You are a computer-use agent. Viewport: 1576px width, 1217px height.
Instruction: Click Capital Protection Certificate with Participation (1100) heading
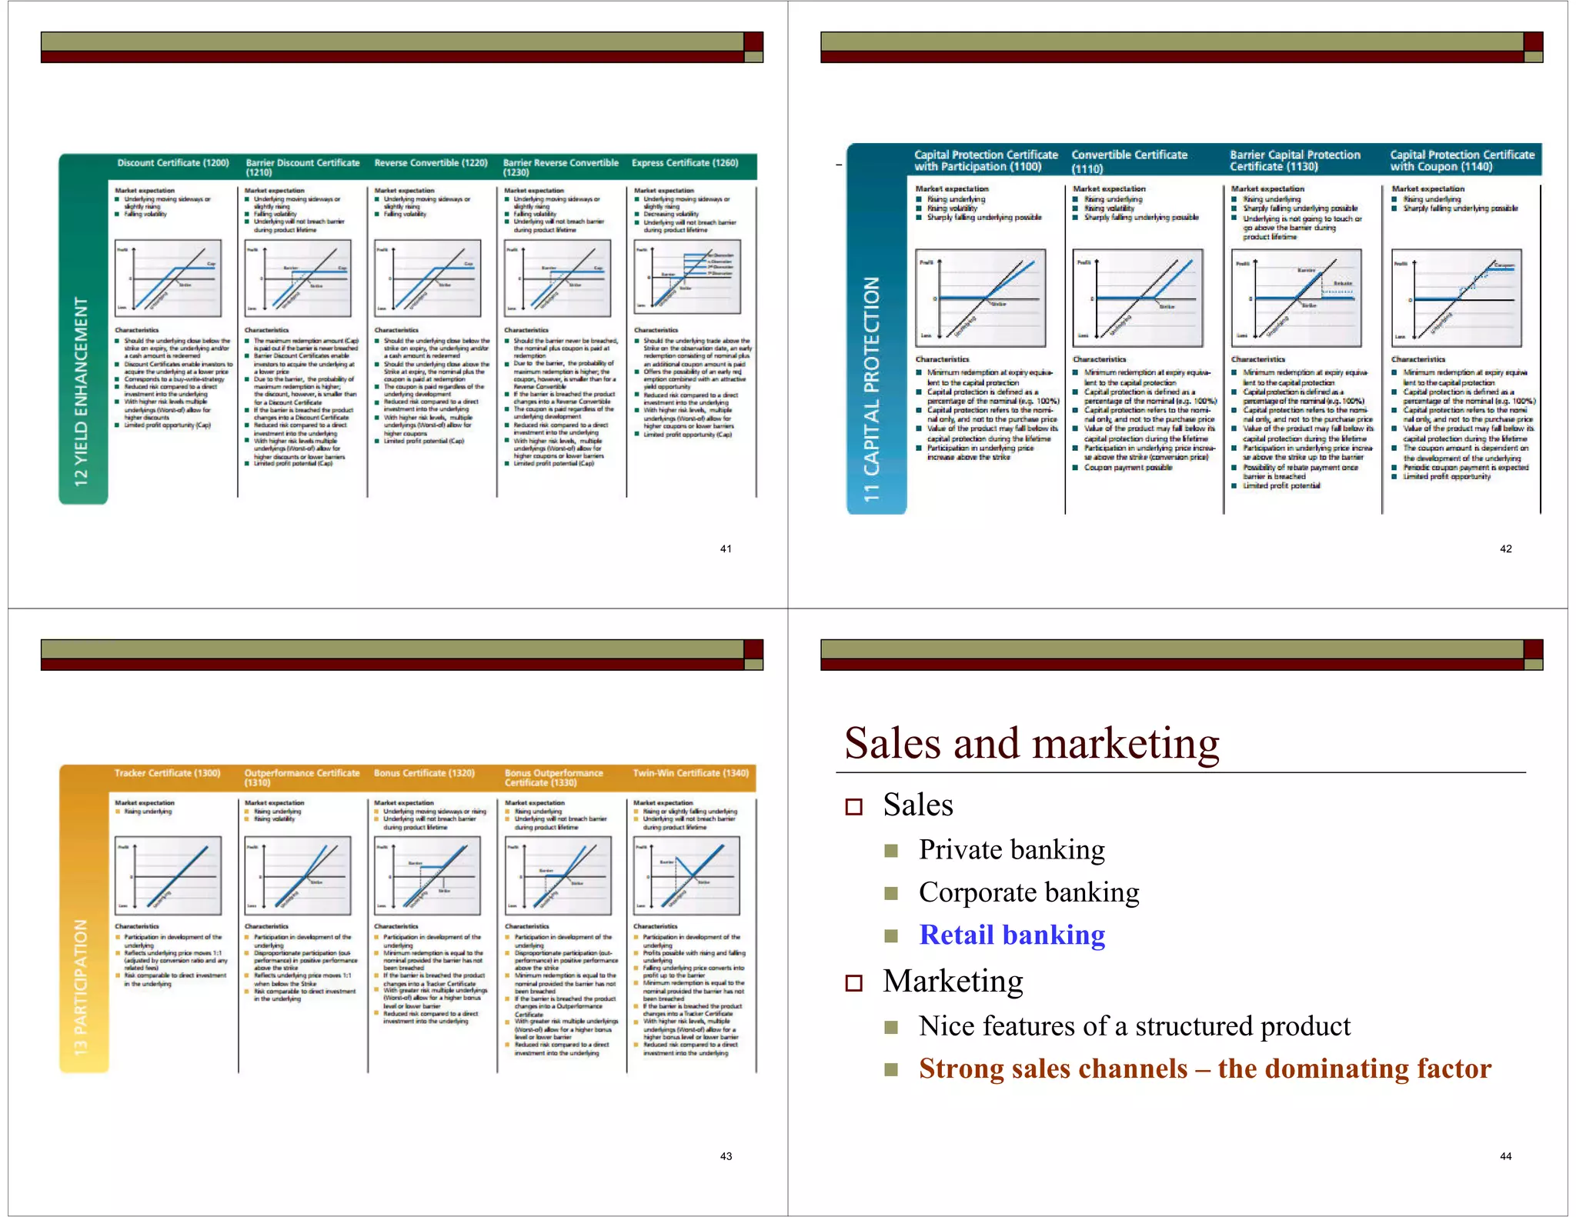pos(986,161)
